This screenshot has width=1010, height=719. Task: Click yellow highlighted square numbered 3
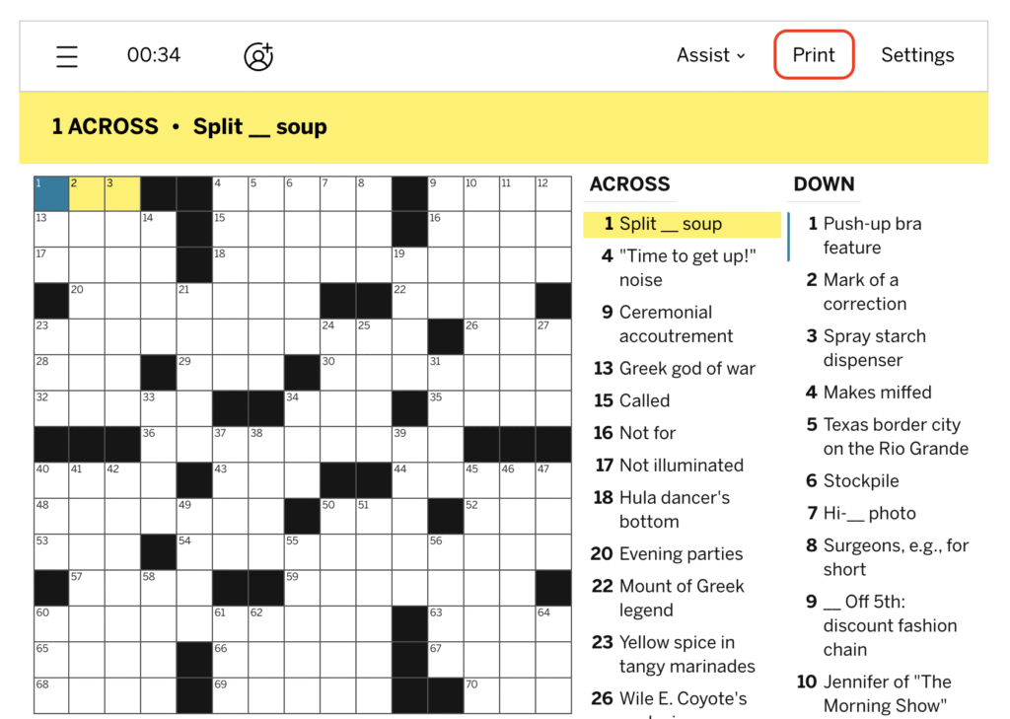pyautogui.click(x=122, y=194)
